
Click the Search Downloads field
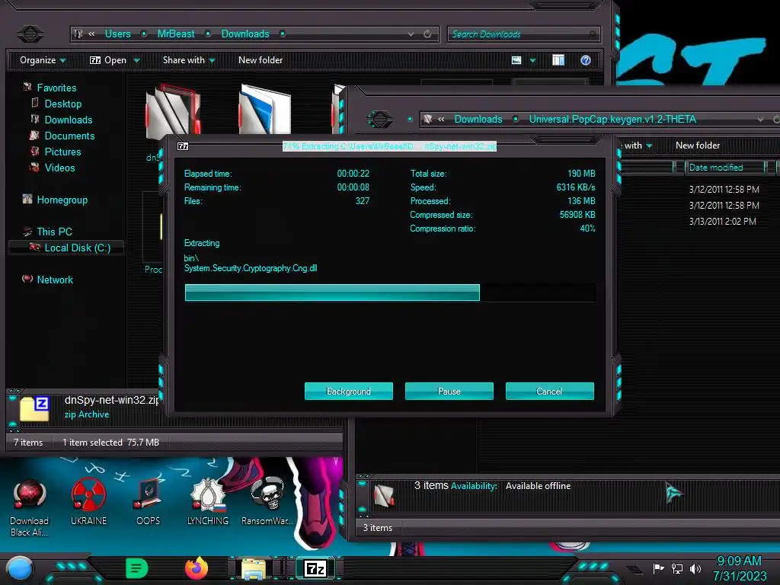[x=523, y=34]
